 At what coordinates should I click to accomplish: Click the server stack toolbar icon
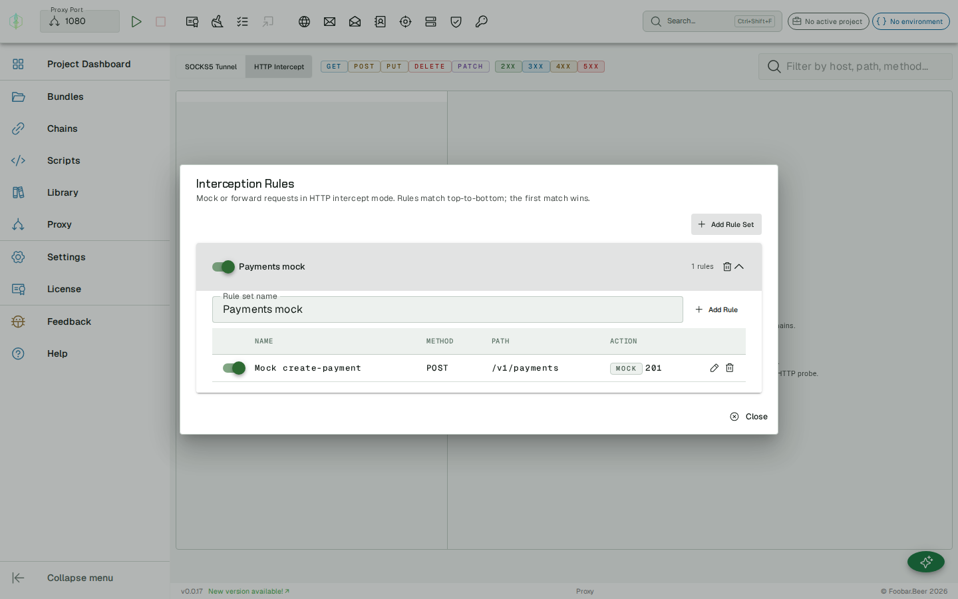(430, 21)
